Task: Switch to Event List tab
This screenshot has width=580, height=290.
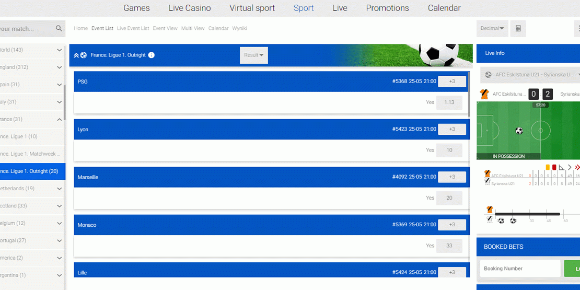Action: click(102, 28)
